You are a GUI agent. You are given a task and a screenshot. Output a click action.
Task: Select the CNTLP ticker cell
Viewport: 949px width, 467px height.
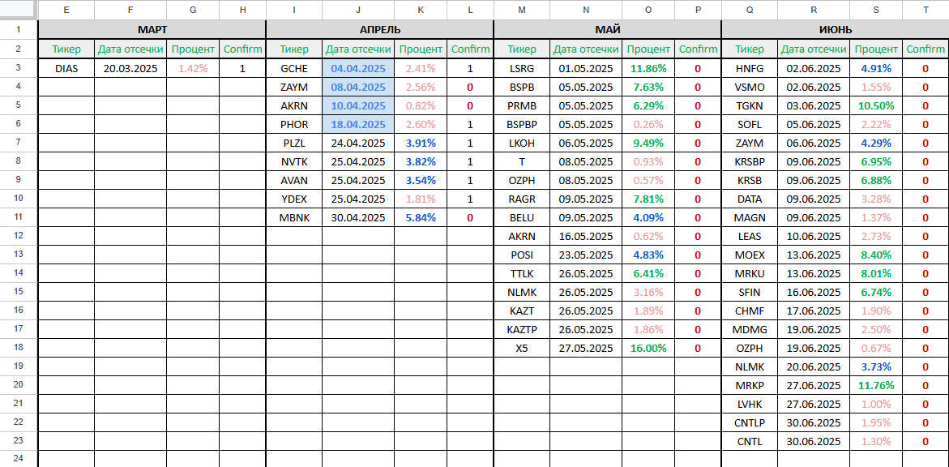750,422
